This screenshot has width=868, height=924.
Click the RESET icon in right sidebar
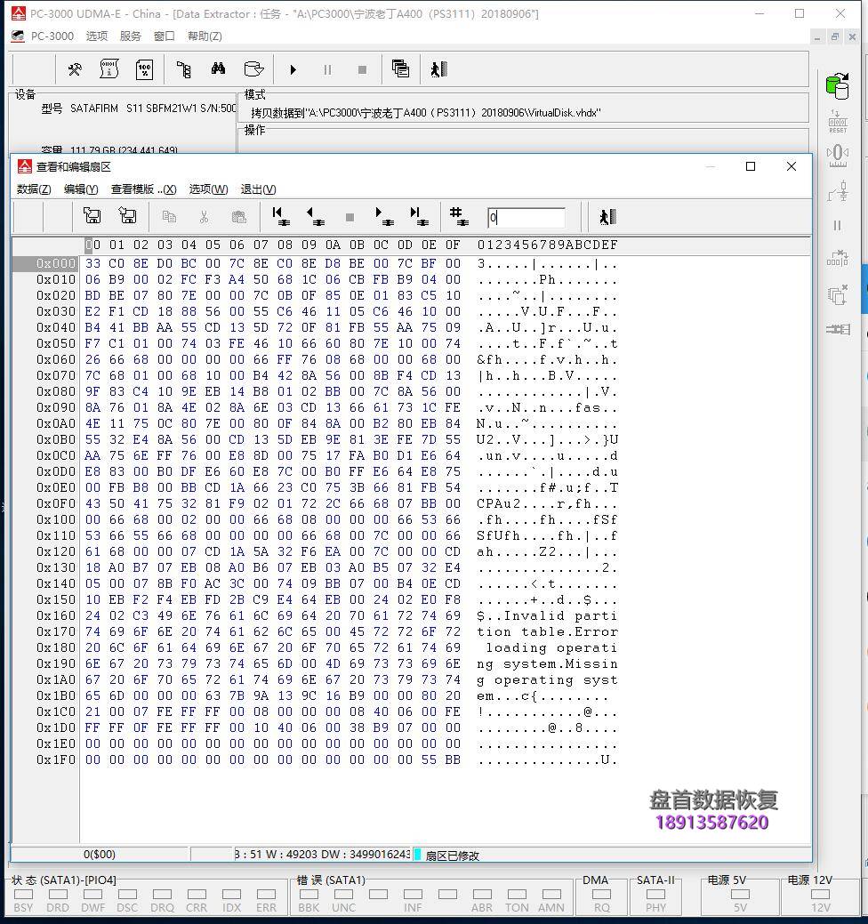837,121
